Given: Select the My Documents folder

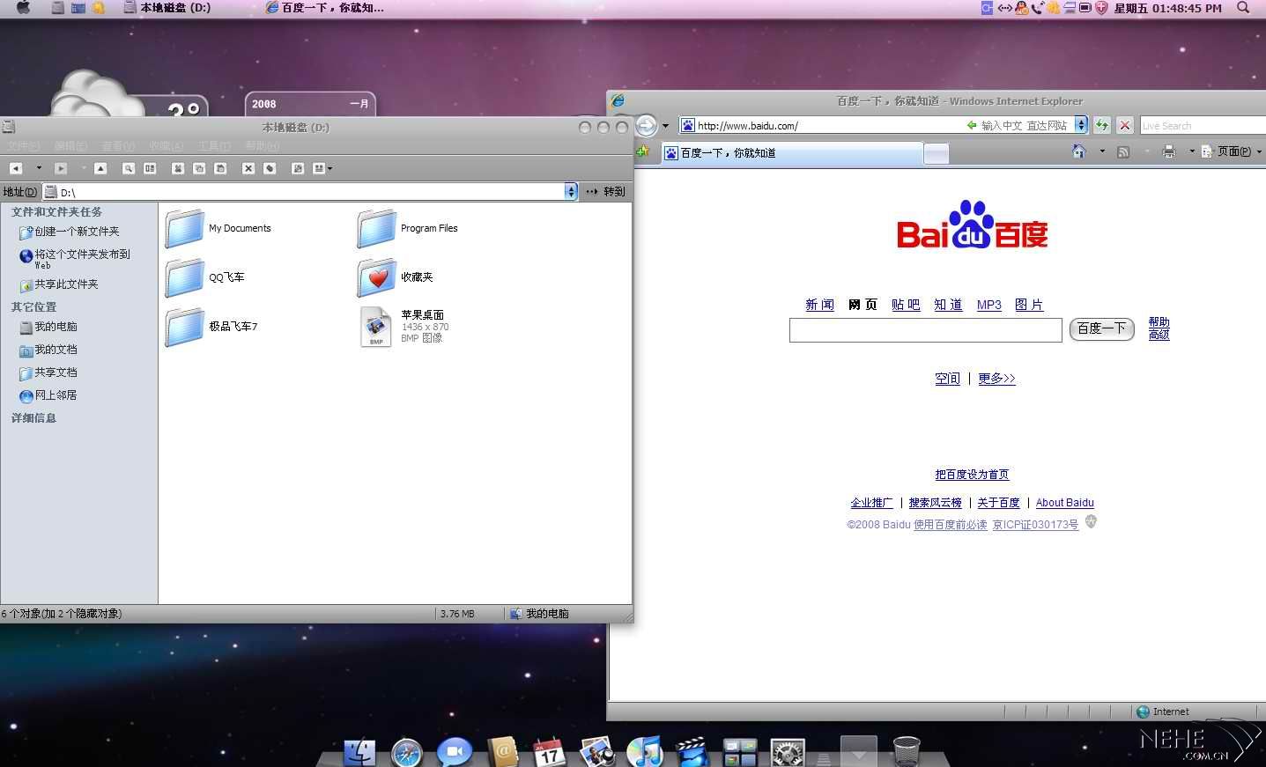Looking at the screenshot, I should [218, 229].
